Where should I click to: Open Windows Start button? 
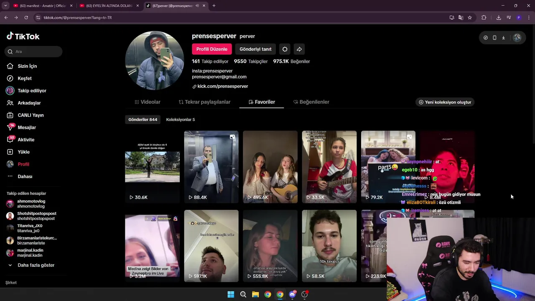231,294
